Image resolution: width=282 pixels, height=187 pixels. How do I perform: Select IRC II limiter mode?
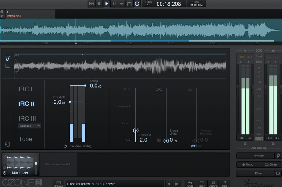(26, 104)
